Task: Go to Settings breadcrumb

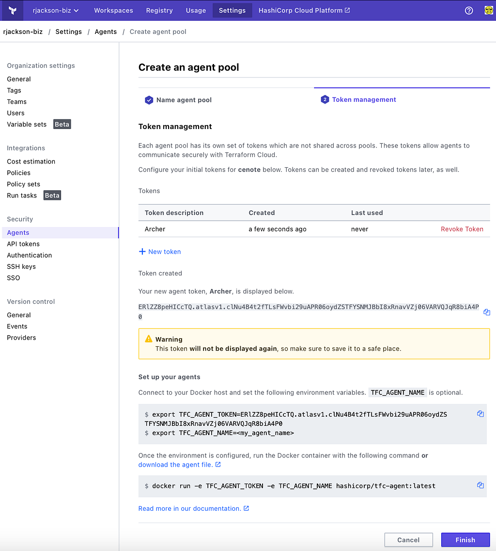Action: point(68,32)
